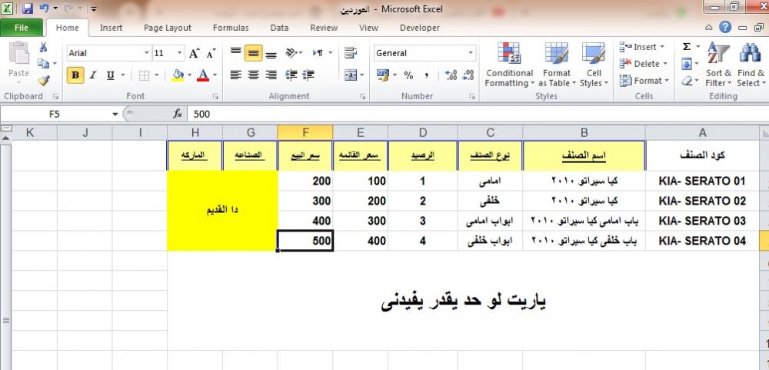This screenshot has height=370, width=769.
Task: Click the Insert cells button
Action: [642, 47]
